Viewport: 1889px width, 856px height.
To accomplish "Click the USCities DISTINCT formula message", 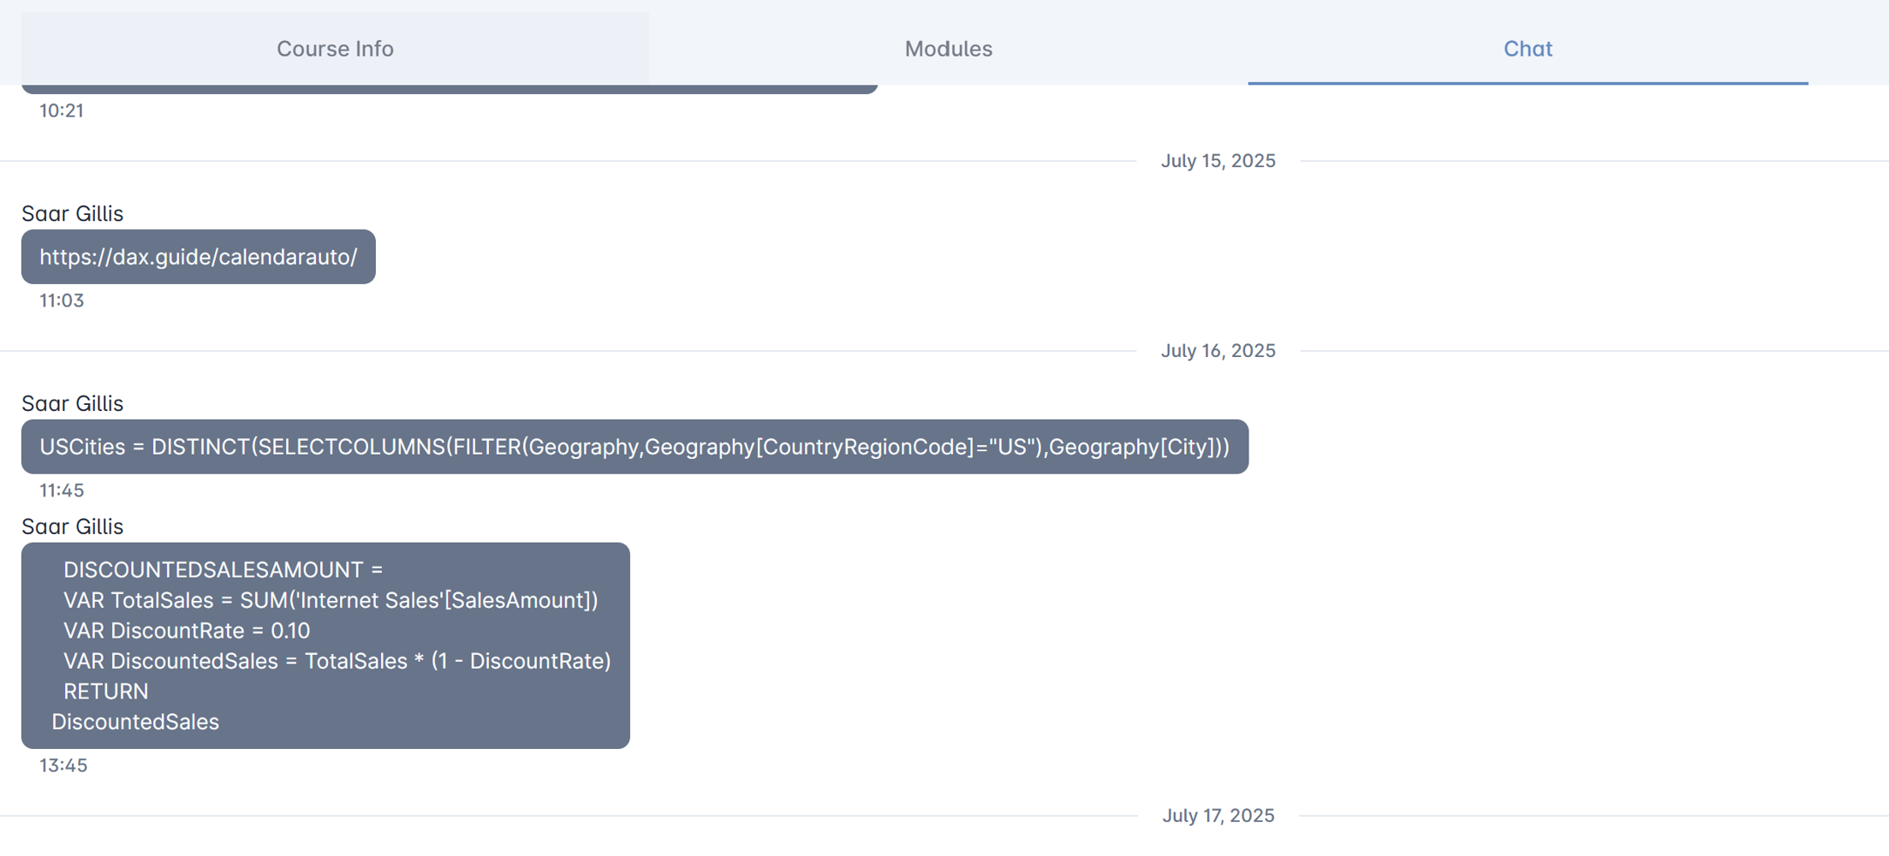I will (635, 447).
